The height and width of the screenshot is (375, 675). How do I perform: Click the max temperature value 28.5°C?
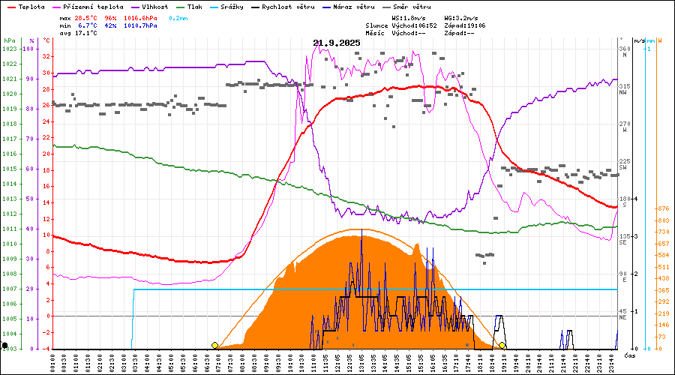click(86, 17)
